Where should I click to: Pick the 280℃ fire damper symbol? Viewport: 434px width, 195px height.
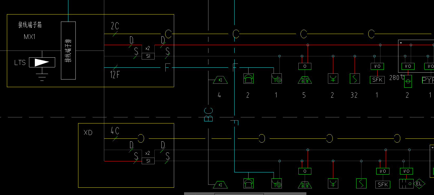tap(408, 81)
